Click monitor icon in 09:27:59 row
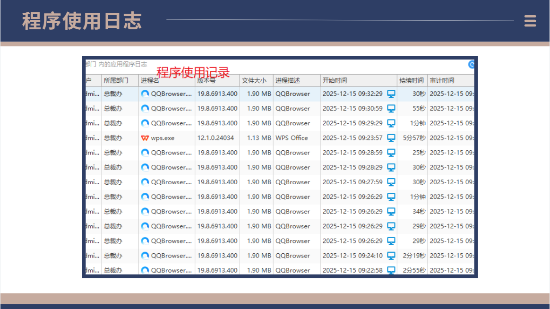 click(x=391, y=182)
